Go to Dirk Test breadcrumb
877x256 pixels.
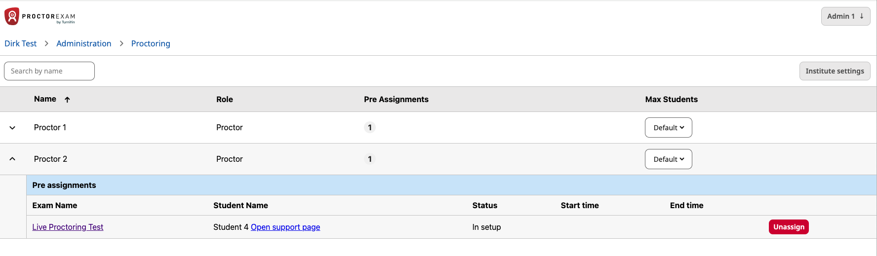21,43
